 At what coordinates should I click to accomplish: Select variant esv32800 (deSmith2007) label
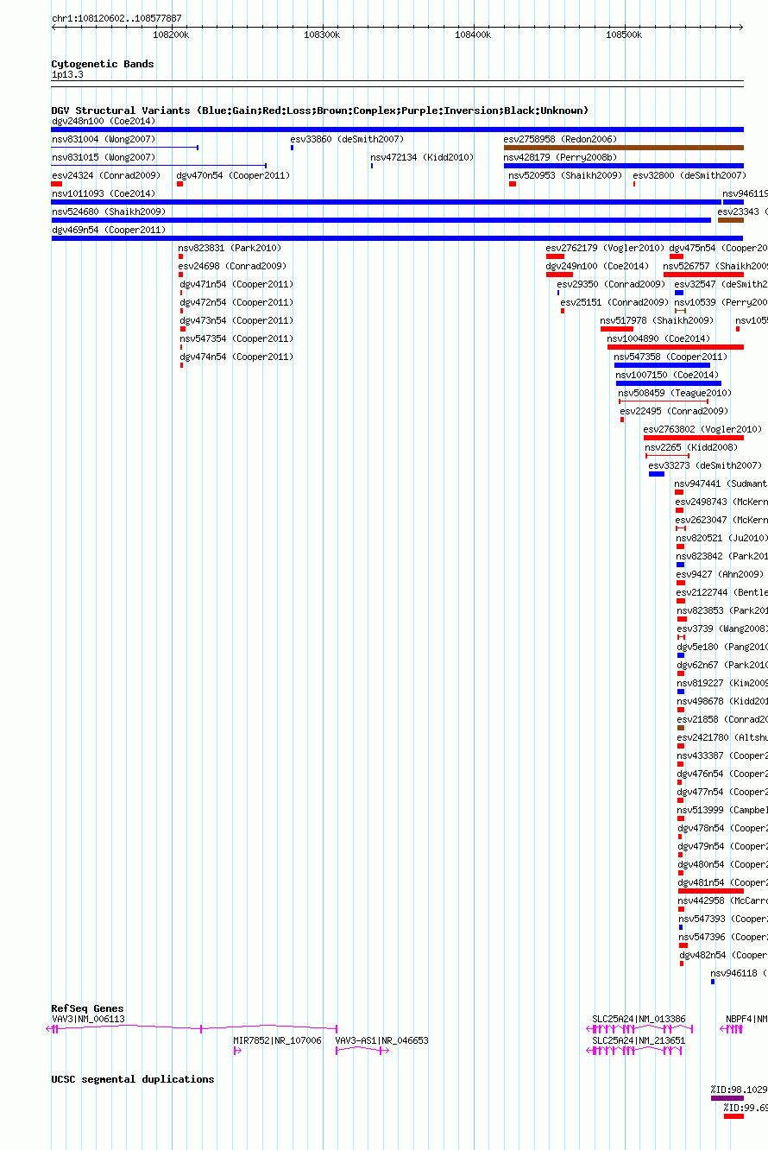pyautogui.click(x=689, y=175)
